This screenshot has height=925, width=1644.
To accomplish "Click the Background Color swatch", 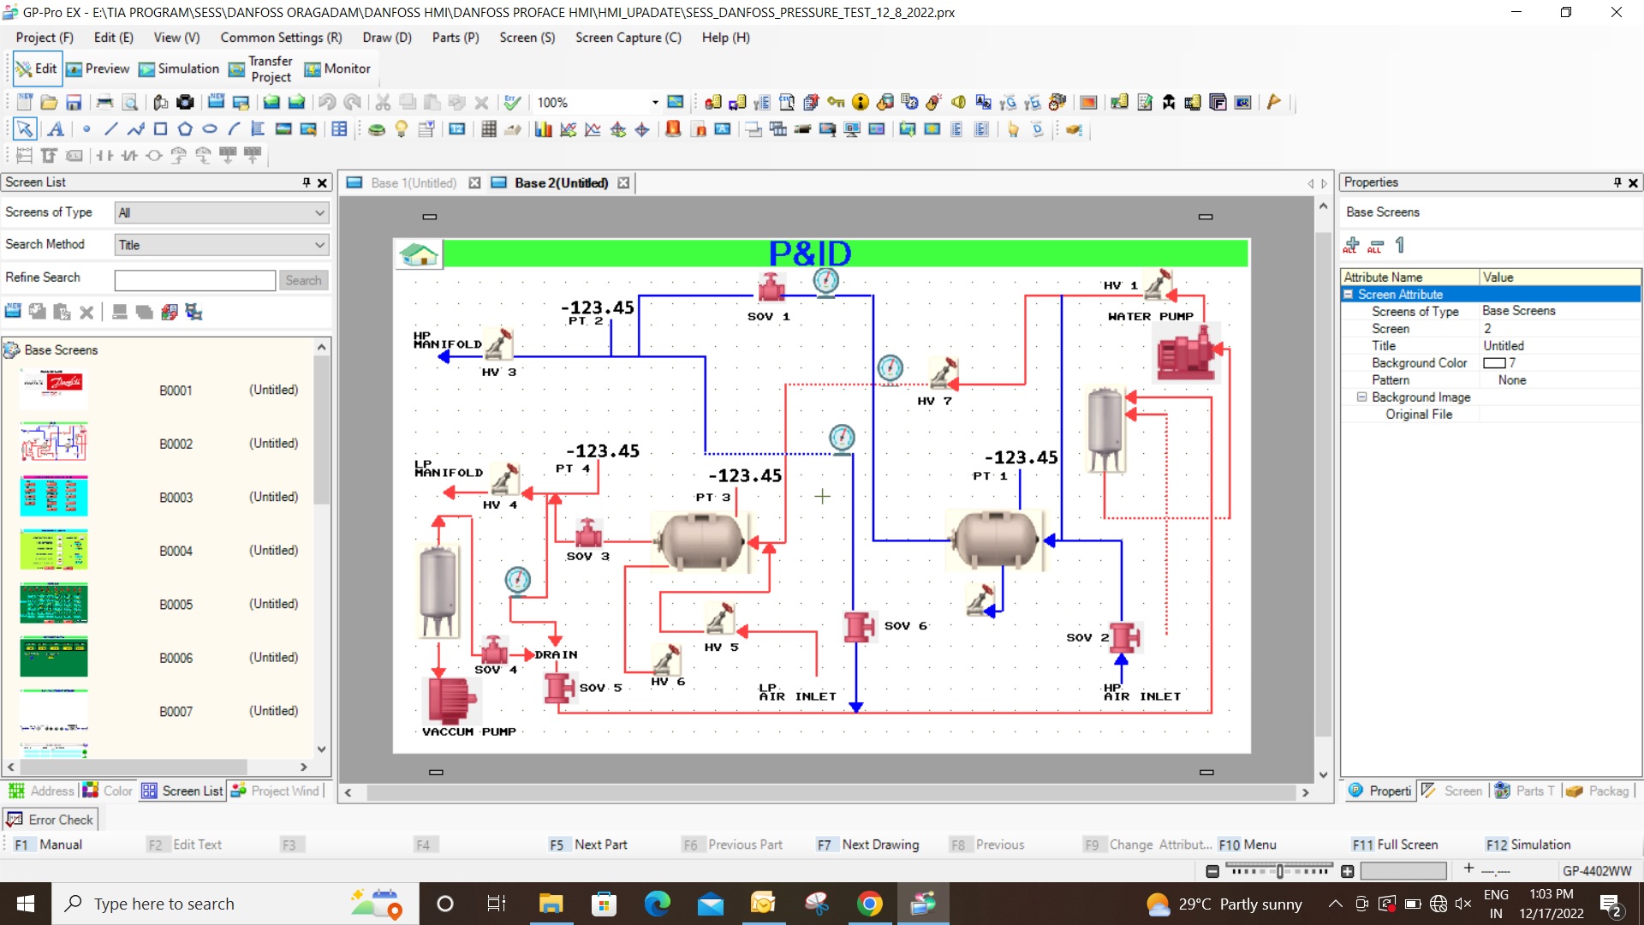I will click(1494, 363).
